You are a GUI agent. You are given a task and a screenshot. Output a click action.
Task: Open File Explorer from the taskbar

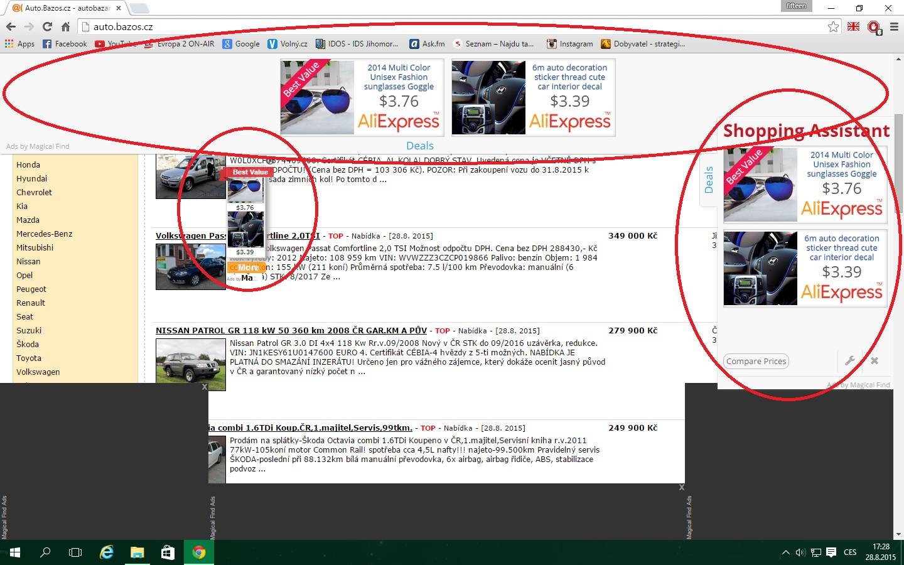tap(137, 552)
